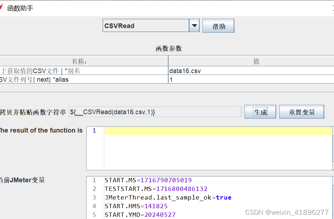Open the CSVRead function selector dropdown

(148, 26)
